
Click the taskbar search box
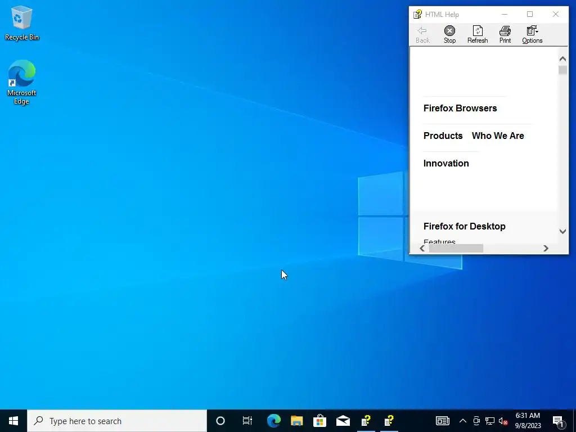pos(117,421)
